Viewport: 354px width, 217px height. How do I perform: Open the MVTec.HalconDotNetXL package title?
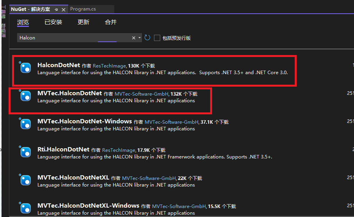[x=73, y=178]
